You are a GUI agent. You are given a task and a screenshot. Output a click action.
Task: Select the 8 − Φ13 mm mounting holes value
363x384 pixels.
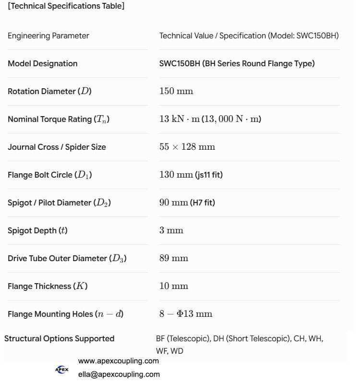[x=186, y=314]
